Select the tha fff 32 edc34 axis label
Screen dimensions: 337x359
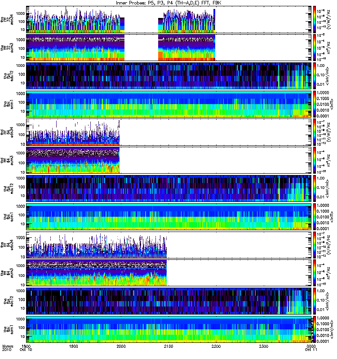pos(7,19)
